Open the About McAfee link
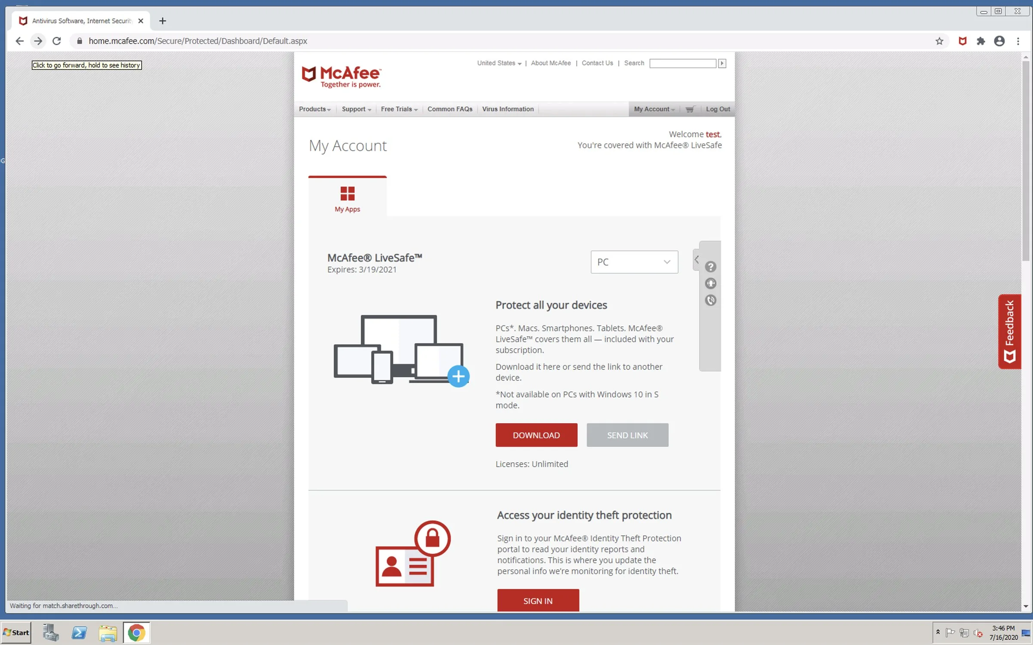The width and height of the screenshot is (1033, 645). 551,63
